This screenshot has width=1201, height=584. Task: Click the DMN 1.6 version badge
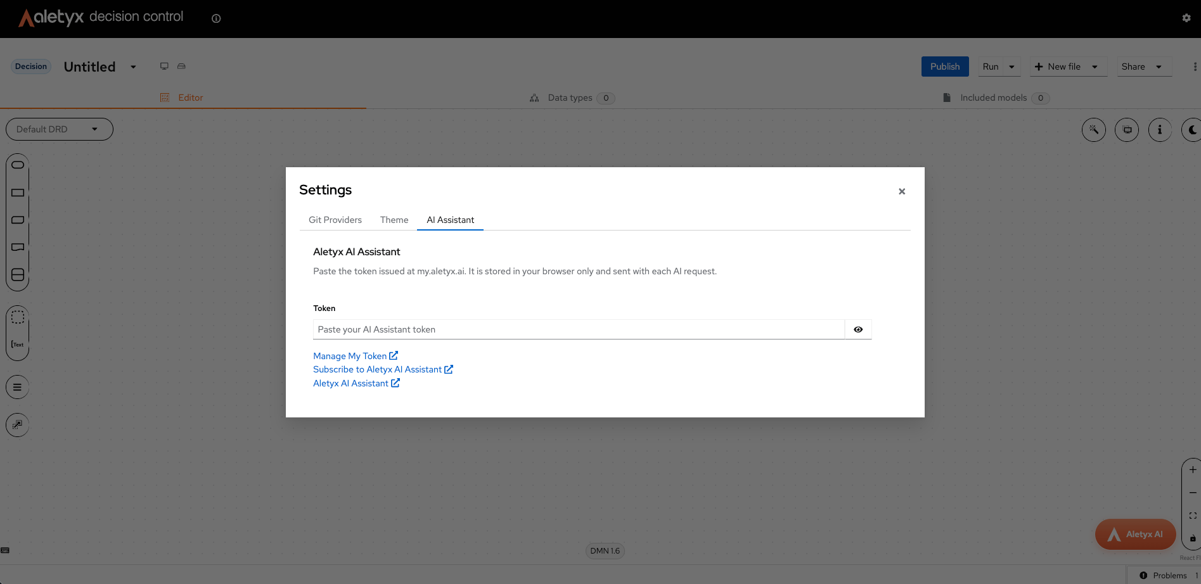605,551
